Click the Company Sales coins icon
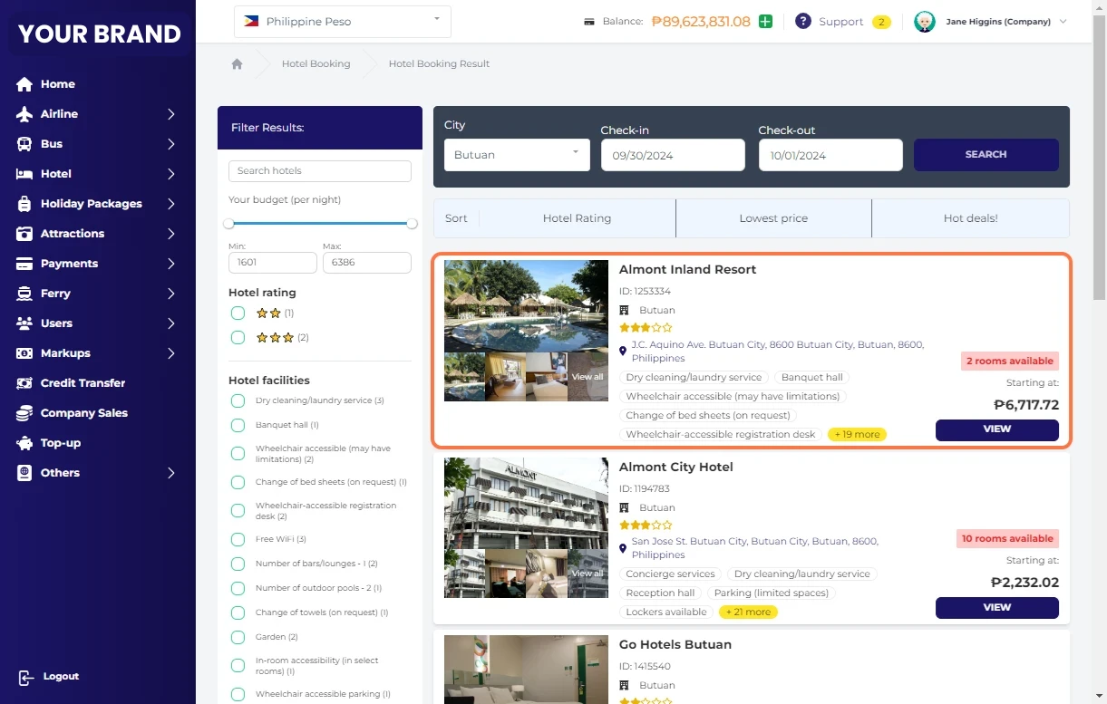This screenshot has height=704, width=1107. pos(24,413)
